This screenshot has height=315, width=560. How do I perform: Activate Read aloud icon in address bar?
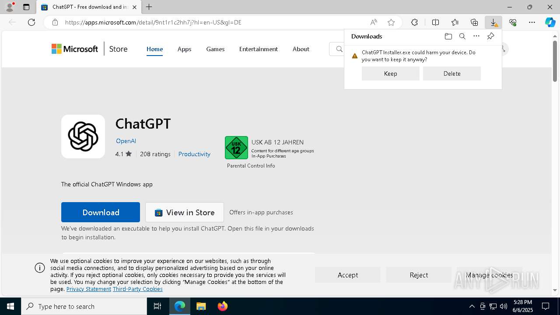click(x=374, y=22)
